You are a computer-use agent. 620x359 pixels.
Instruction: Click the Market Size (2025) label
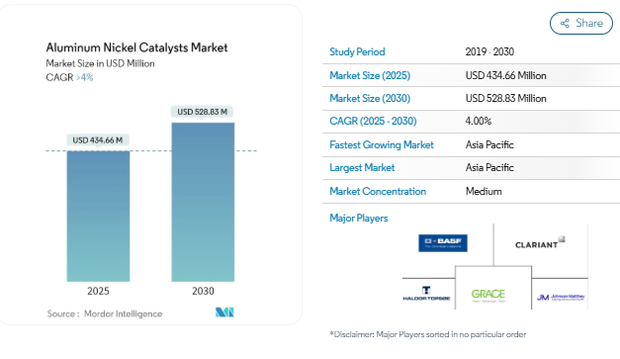pyautogui.click(x=370, y=75)
